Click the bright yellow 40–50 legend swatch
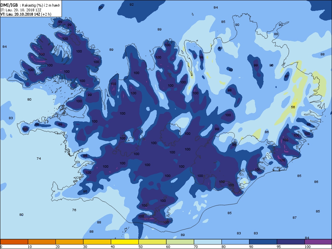The image size is (332, 249). tap(125, 242)
